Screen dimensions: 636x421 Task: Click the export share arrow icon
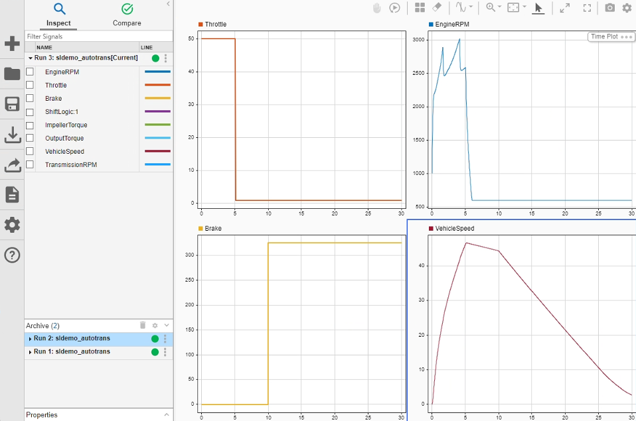click(13, 165)
